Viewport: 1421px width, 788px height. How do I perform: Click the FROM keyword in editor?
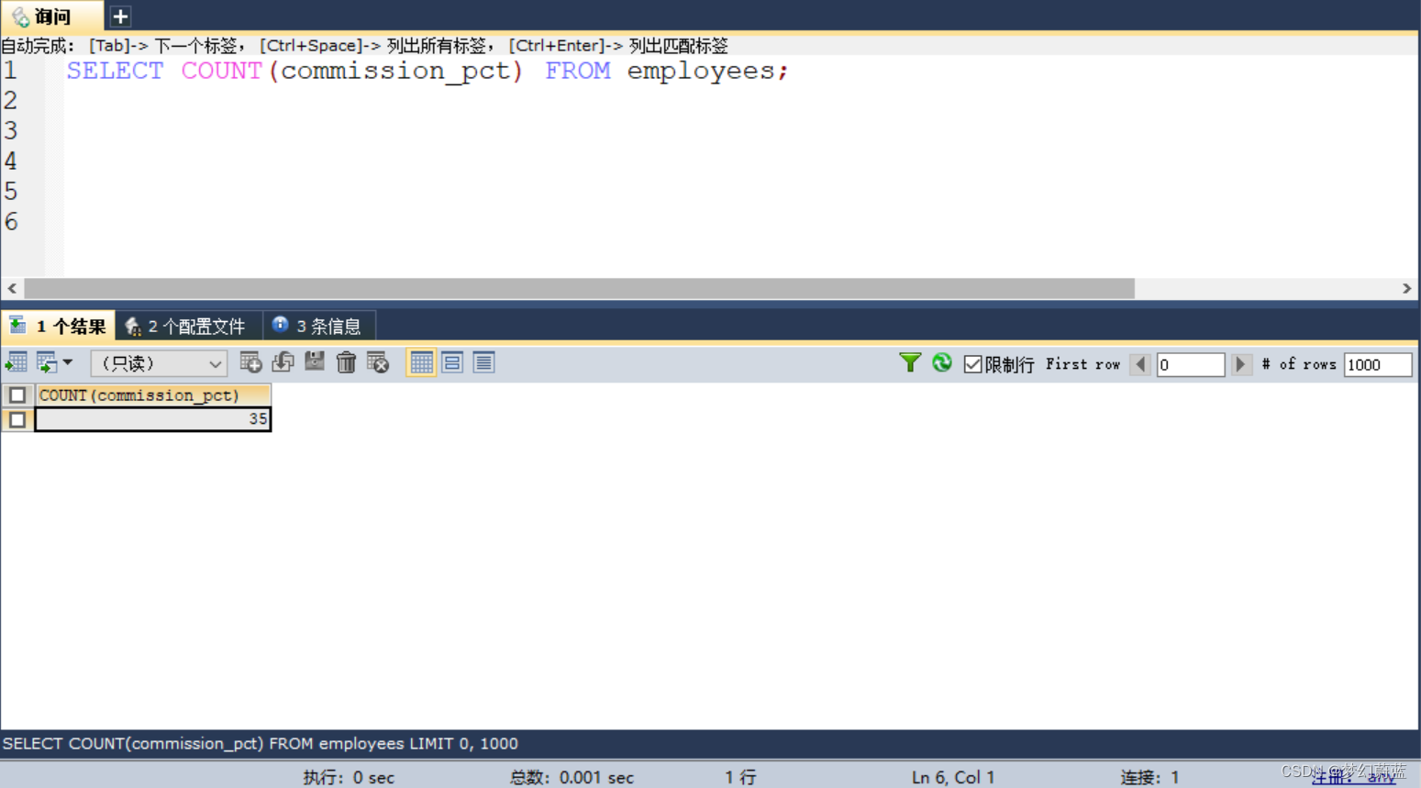click(578, 71)
